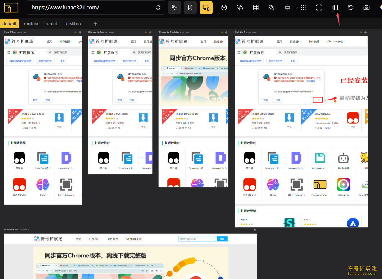Toggle the highlighted yellow responsive devices button

(206, 8)
